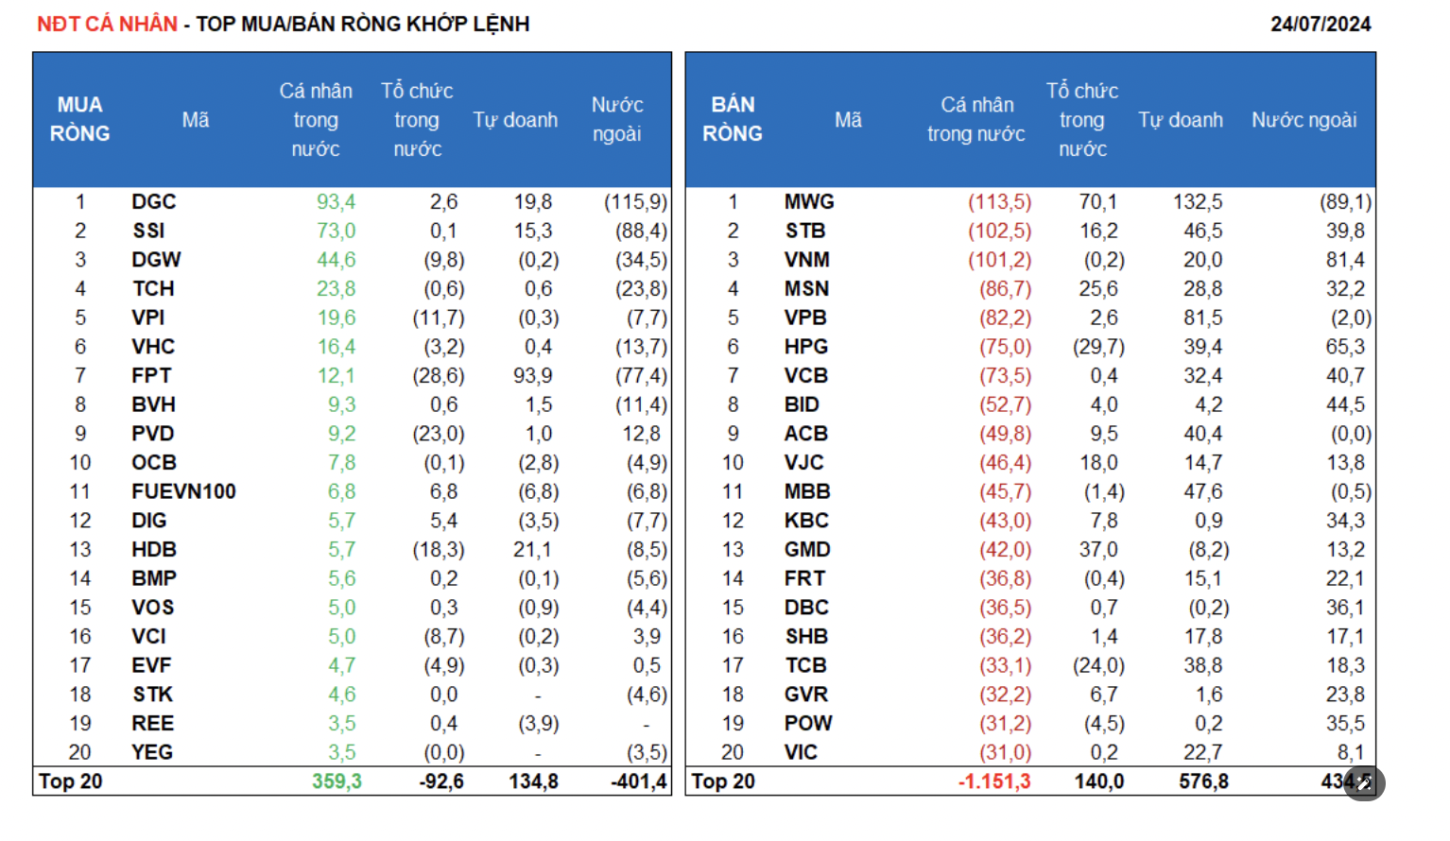
Task: Select ticker EVF
Action: (151, 665)
